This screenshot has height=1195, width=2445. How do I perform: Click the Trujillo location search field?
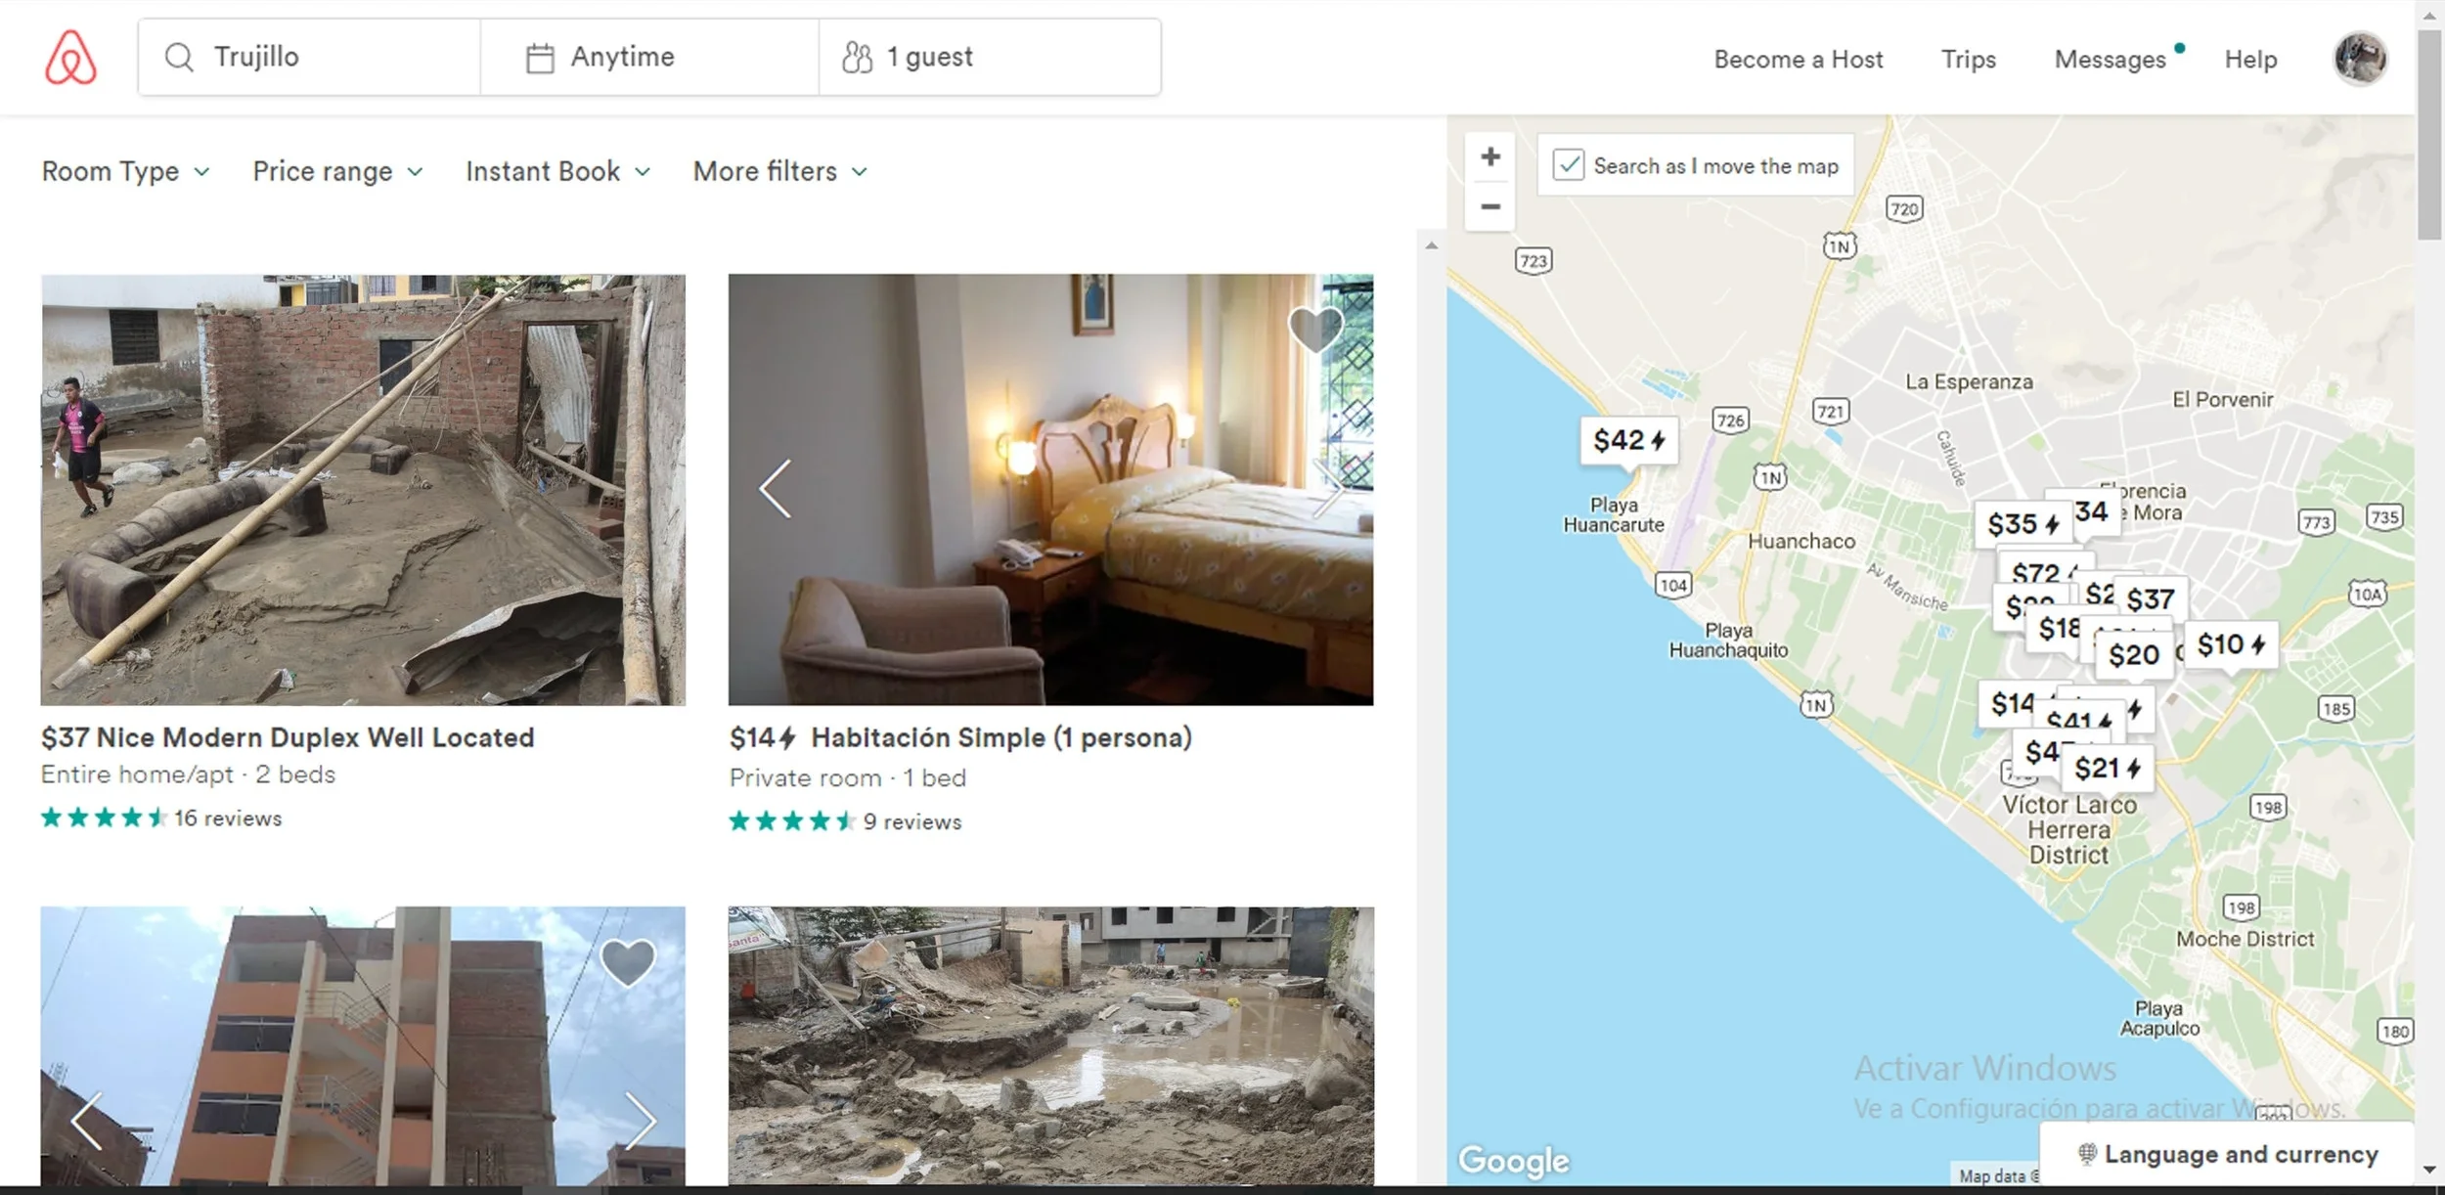point(309,57)
